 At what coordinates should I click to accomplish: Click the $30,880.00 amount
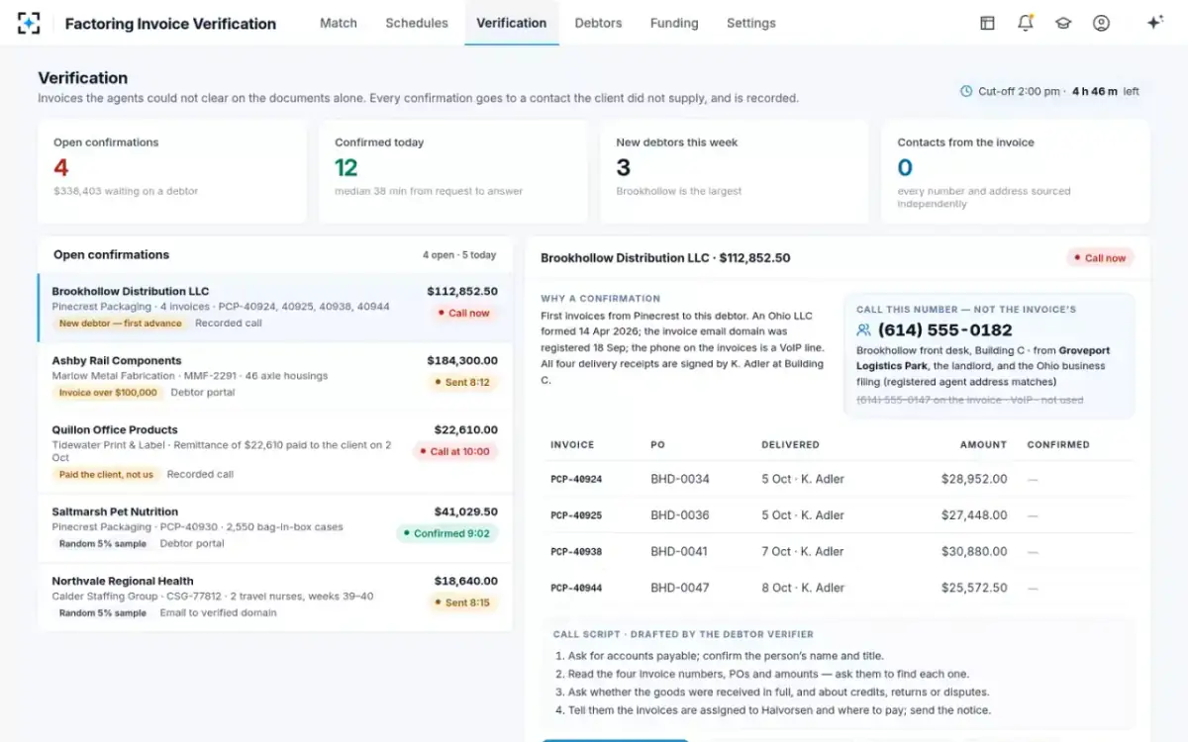click(x=974, y=552)
